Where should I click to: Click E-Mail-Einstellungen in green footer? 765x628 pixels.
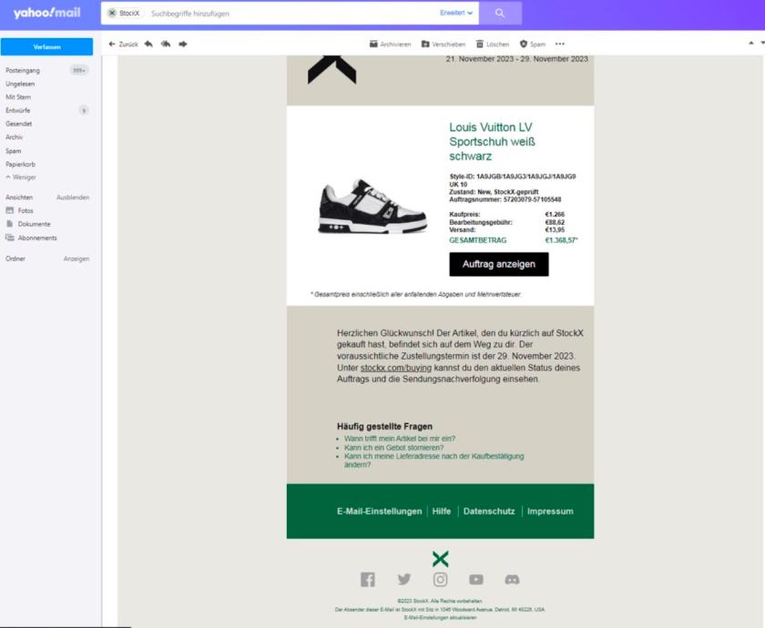tap(379, 512)
